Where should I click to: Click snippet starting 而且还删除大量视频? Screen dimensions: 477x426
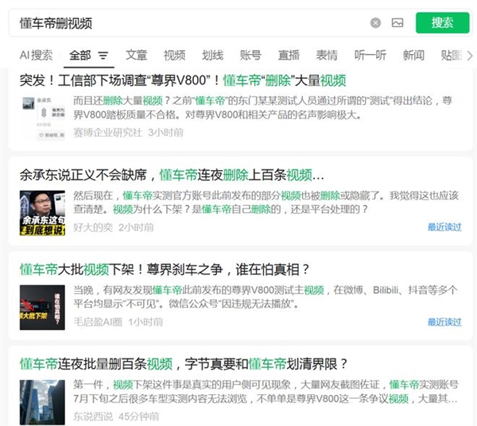263,107
